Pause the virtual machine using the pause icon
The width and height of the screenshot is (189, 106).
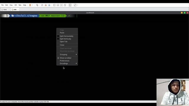(30, 5)
